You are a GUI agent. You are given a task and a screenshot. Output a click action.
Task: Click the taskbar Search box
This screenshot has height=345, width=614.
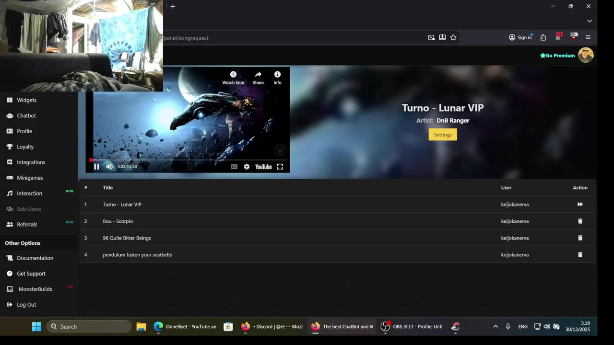click(x=89, y=326)
